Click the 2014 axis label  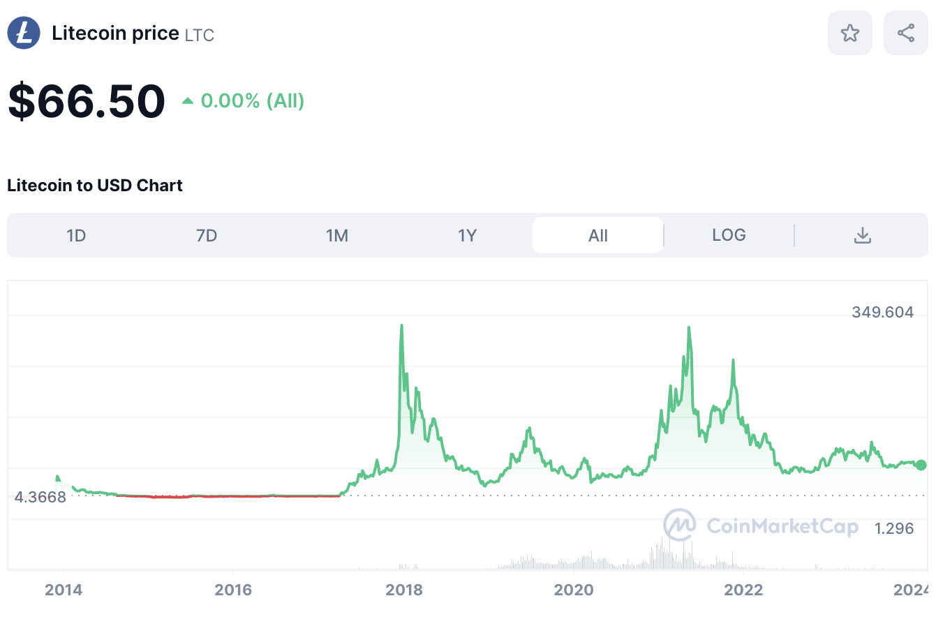(64, 590)
